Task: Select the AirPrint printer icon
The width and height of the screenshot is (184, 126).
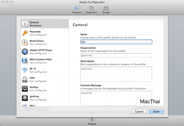Action: pos(25,98)
